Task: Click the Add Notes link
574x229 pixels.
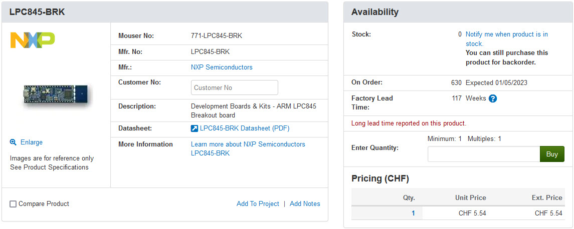Action: [305, 203]
